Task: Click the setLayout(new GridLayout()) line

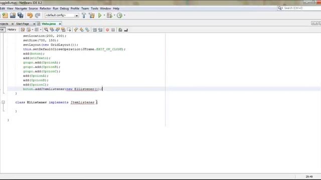Action: tap(51, 44)
